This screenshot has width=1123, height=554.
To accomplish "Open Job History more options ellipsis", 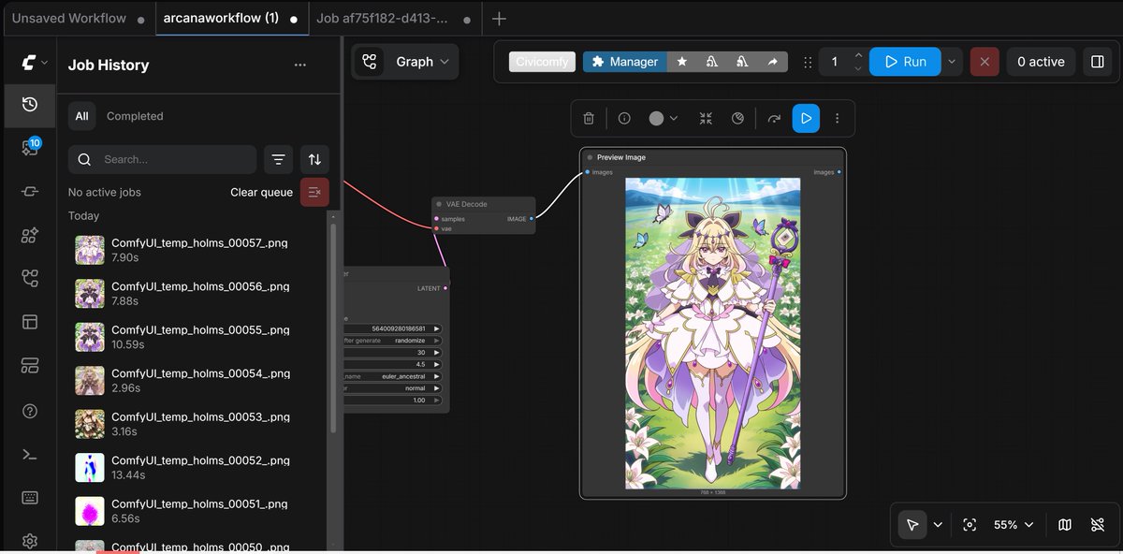I will click(x=300, y=65).
